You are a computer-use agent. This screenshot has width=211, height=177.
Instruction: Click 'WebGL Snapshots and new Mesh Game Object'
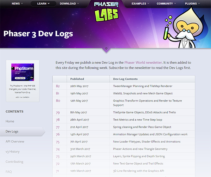point(143,93)
